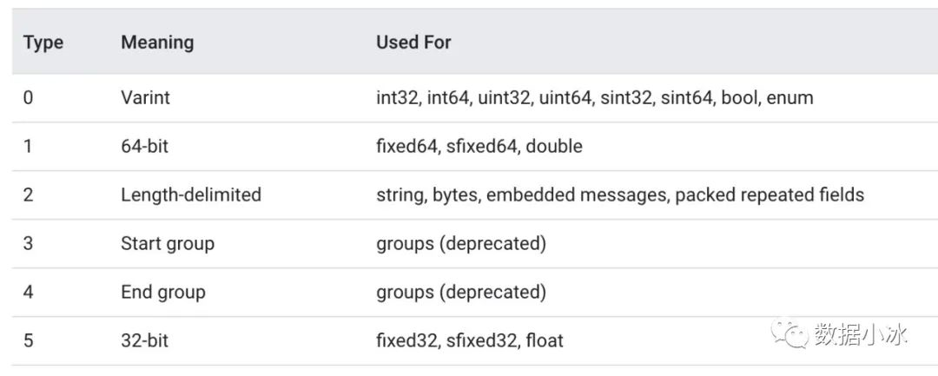Select the Varint meaning cell
The width and height of the screenshot is (938, 376).
pos(145,97)
